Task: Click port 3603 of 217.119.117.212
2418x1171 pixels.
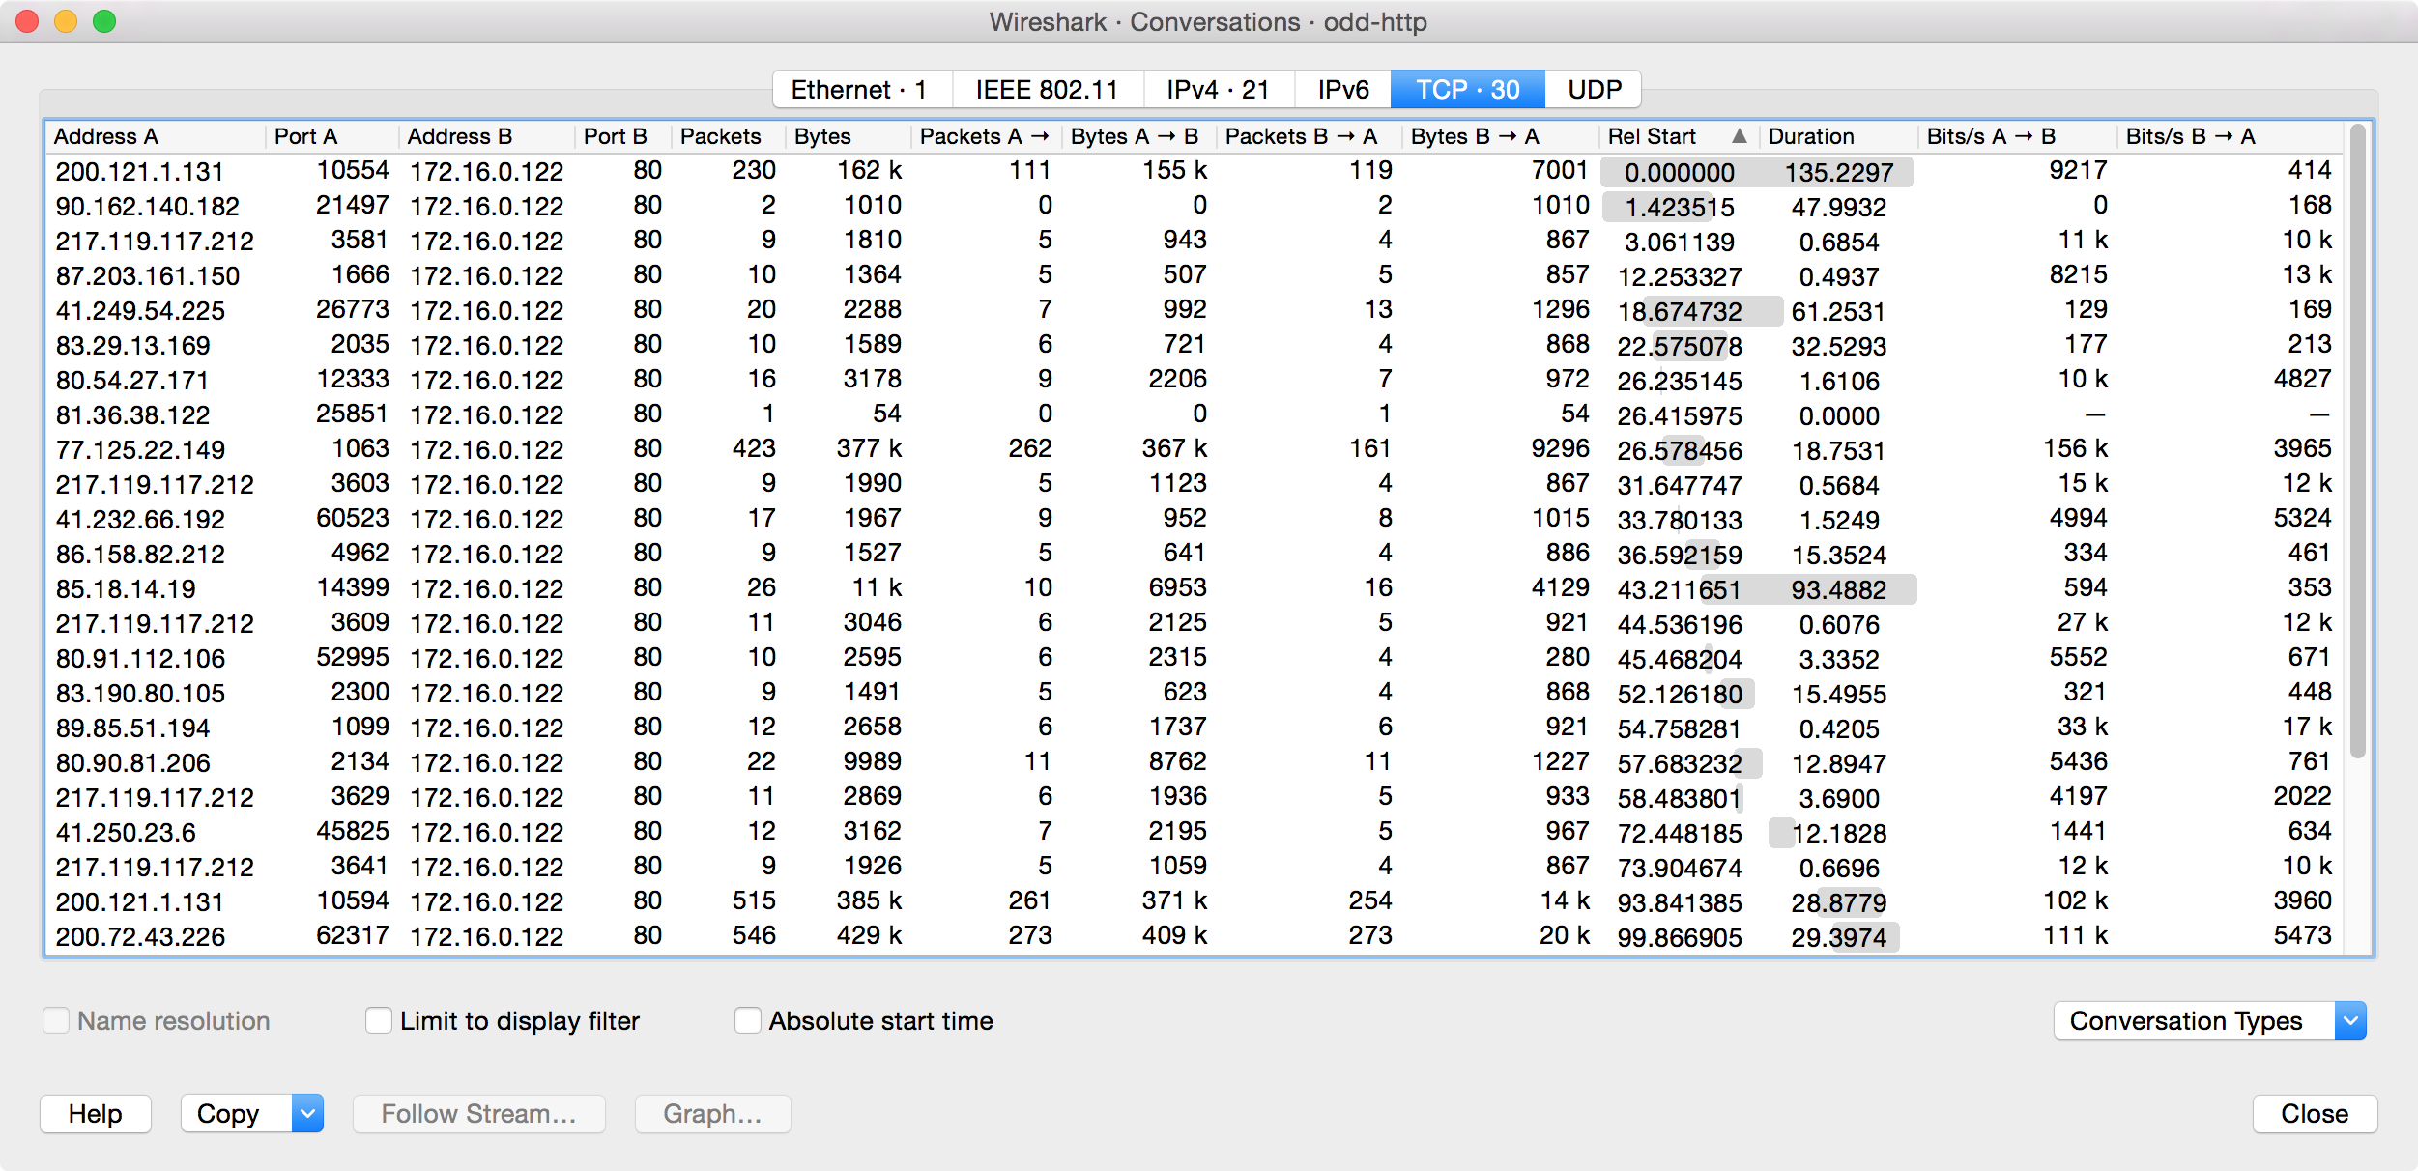Action: (360, 483)
